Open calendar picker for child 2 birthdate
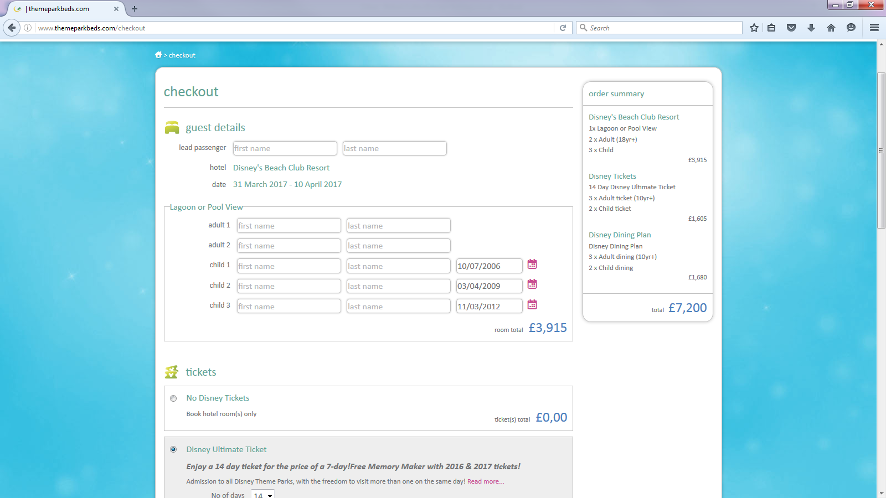 point(532,284)
